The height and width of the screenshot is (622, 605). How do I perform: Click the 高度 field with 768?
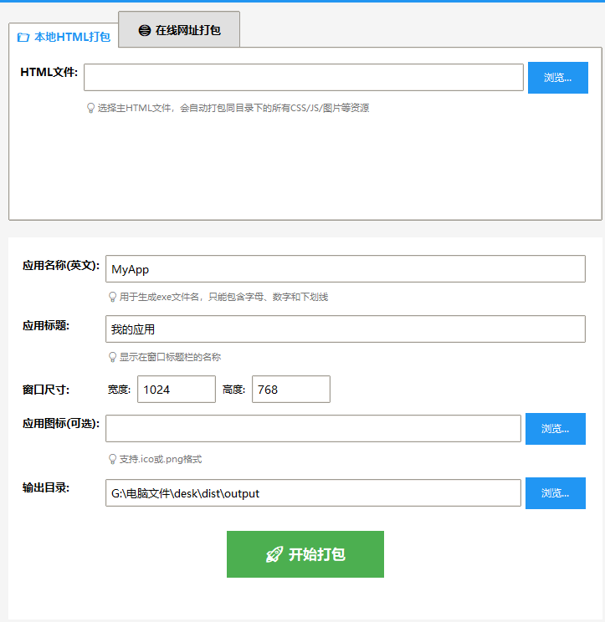point(290,390)
